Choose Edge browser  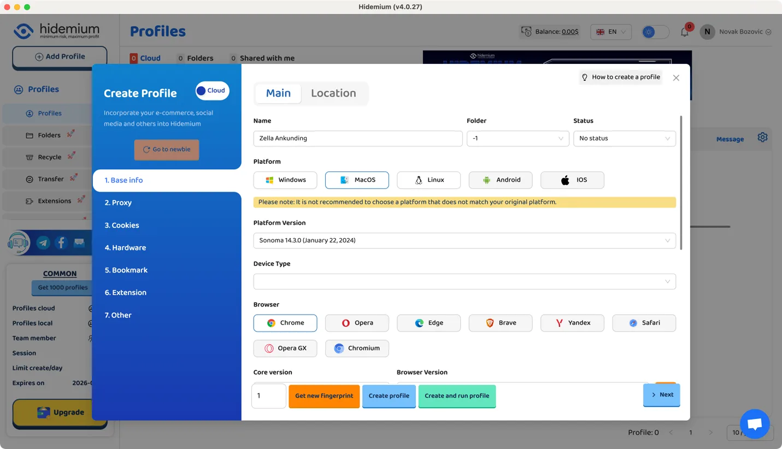tap(428, 323)
